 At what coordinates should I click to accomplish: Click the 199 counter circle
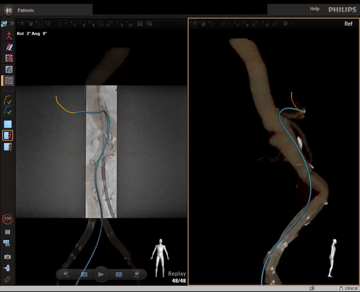point(7,219)
